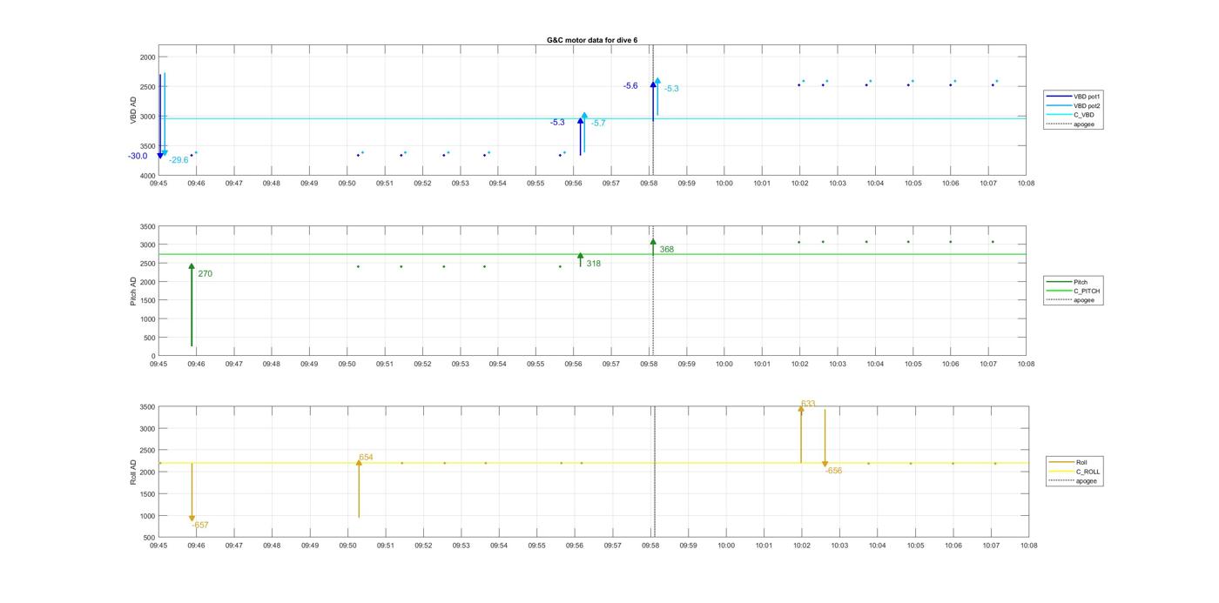Select "Roll" legend entry
This screenshot has height=603, width=1219.
1081,462
